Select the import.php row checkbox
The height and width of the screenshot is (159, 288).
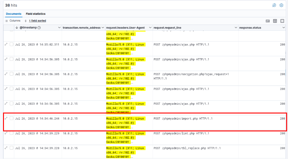[12, 118]
